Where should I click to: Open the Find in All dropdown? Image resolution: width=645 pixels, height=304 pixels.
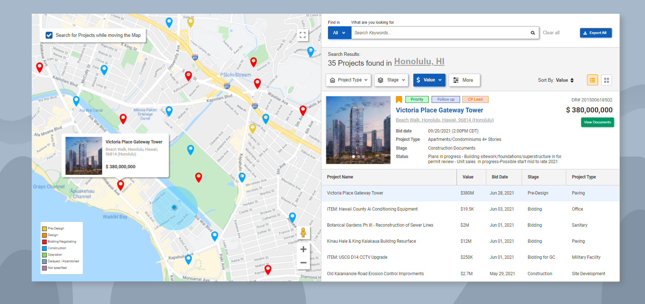click(339, 33)
